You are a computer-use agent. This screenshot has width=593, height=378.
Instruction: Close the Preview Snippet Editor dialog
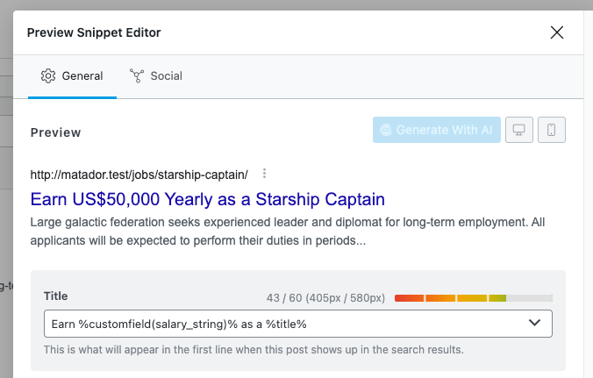point(556,32)
